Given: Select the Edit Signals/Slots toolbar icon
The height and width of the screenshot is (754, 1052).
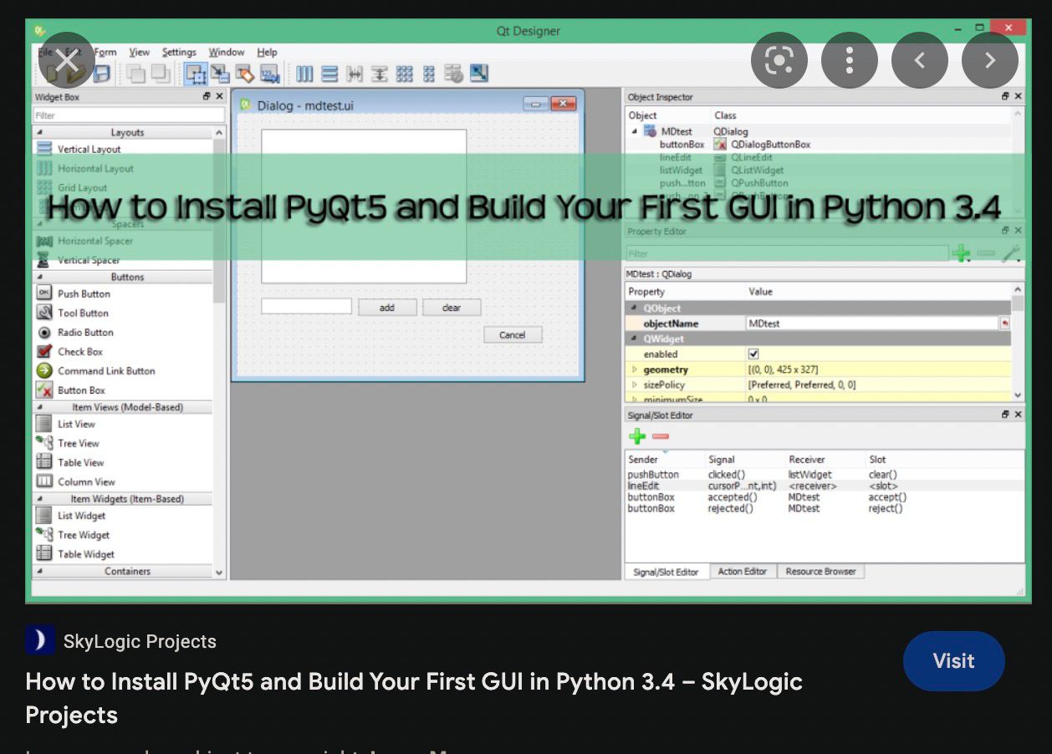Looking at the screenshot, I should [x=220, y=74].
